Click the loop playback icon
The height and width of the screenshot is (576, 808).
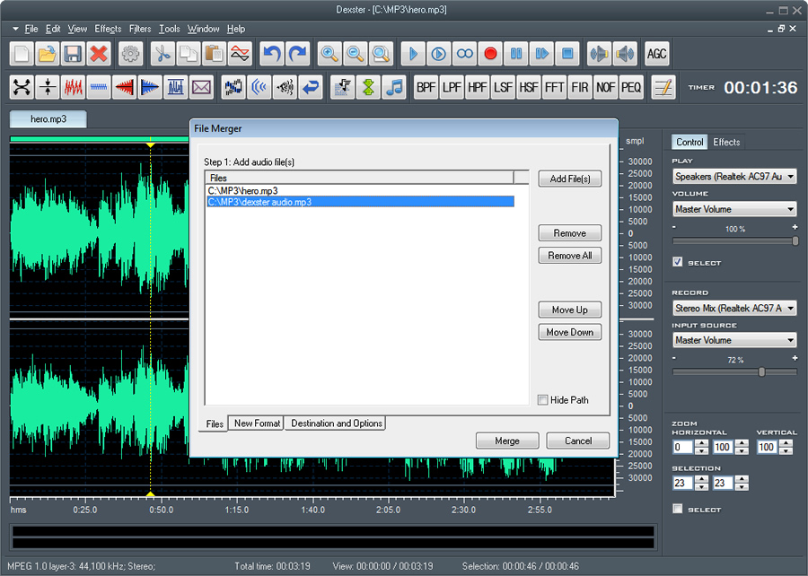pyautogui.click(x=464, y=54)
